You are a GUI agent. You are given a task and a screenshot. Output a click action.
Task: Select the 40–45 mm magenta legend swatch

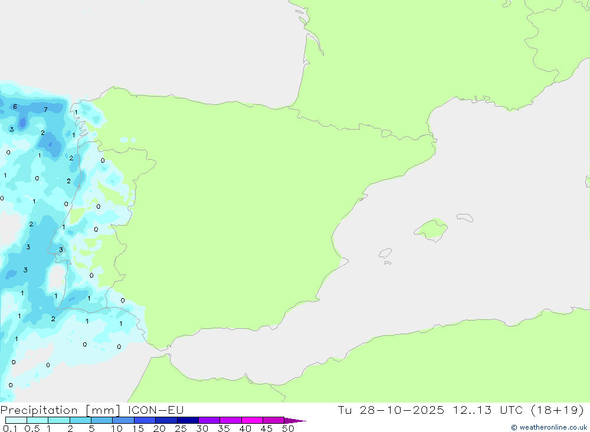click(252, 420)
